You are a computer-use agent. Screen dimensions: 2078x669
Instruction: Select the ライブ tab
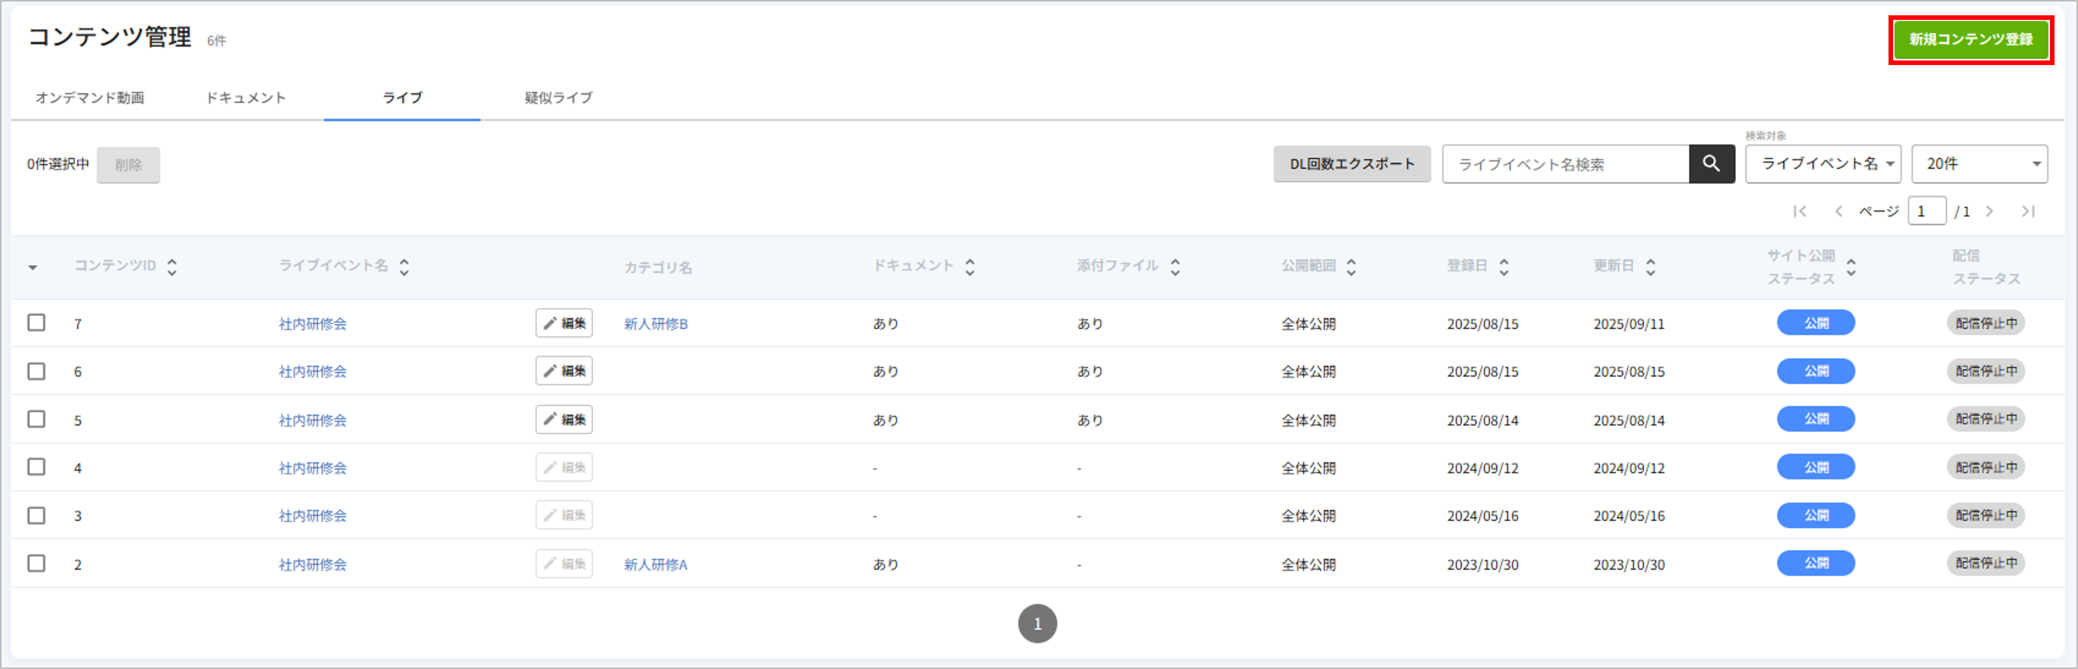click(x=402, y=98)
